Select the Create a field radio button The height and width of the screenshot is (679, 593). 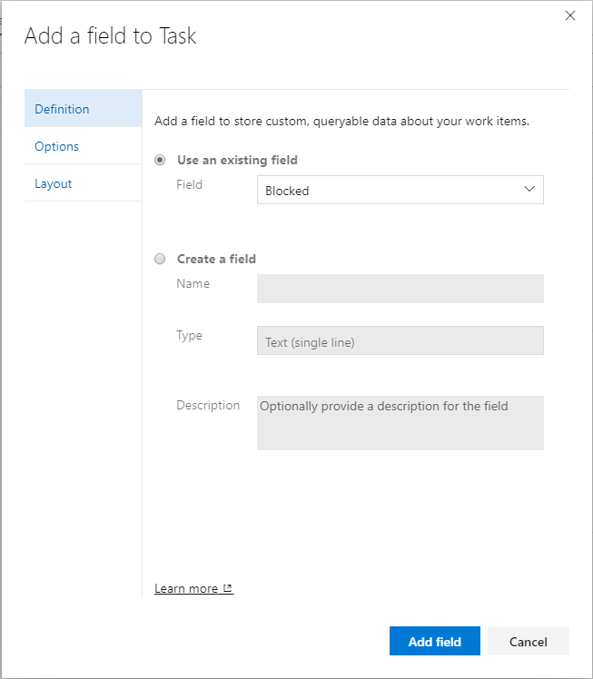[161, 259]
